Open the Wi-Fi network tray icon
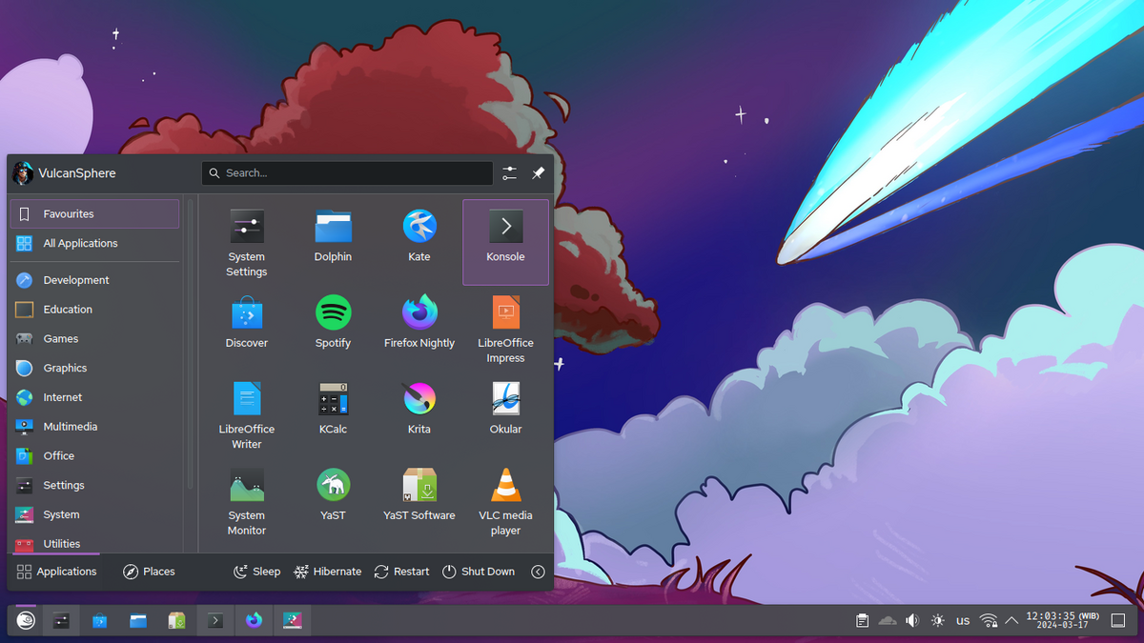 989,621
